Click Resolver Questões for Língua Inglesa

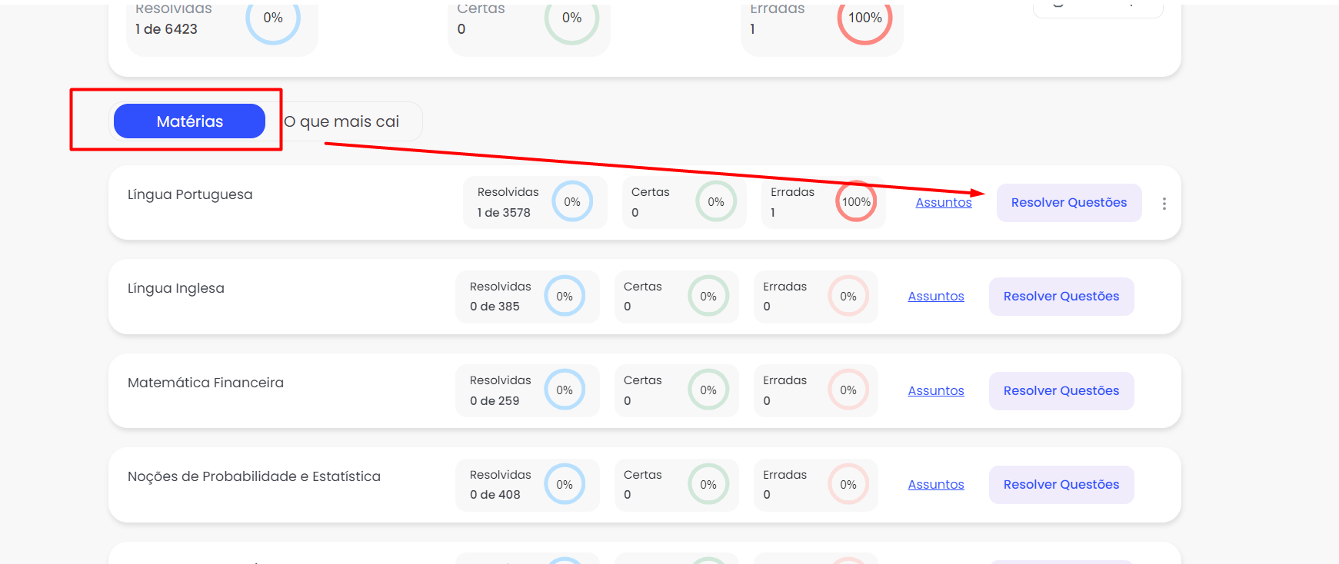[x=1061, y=297]
